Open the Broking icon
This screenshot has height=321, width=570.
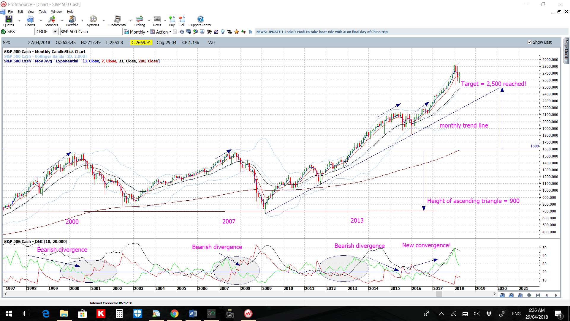pos(140,21)
